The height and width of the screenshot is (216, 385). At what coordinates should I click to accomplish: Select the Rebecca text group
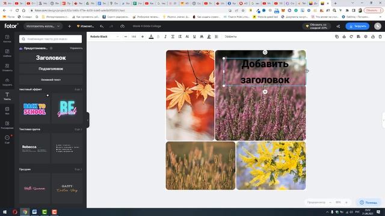(x=35, y=148)
